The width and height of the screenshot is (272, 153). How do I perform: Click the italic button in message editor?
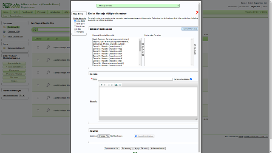tap(105, 85)
